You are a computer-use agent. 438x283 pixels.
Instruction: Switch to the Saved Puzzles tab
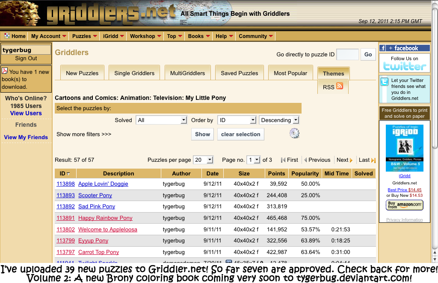point(240,73)
